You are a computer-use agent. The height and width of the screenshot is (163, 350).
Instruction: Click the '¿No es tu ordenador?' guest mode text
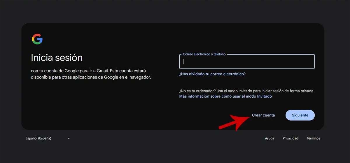click(x=246, y=91)
